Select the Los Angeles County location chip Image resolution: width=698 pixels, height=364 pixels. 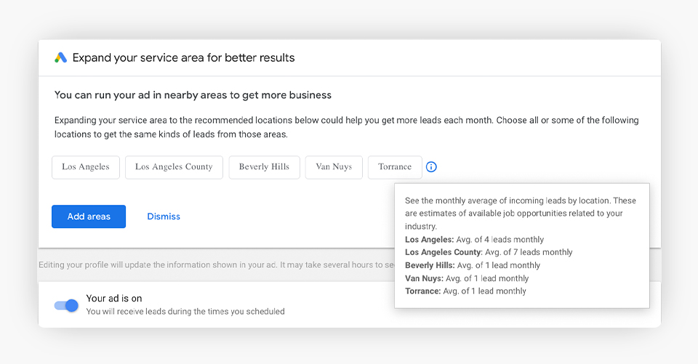pyautogui.click(x=174, y=167)
